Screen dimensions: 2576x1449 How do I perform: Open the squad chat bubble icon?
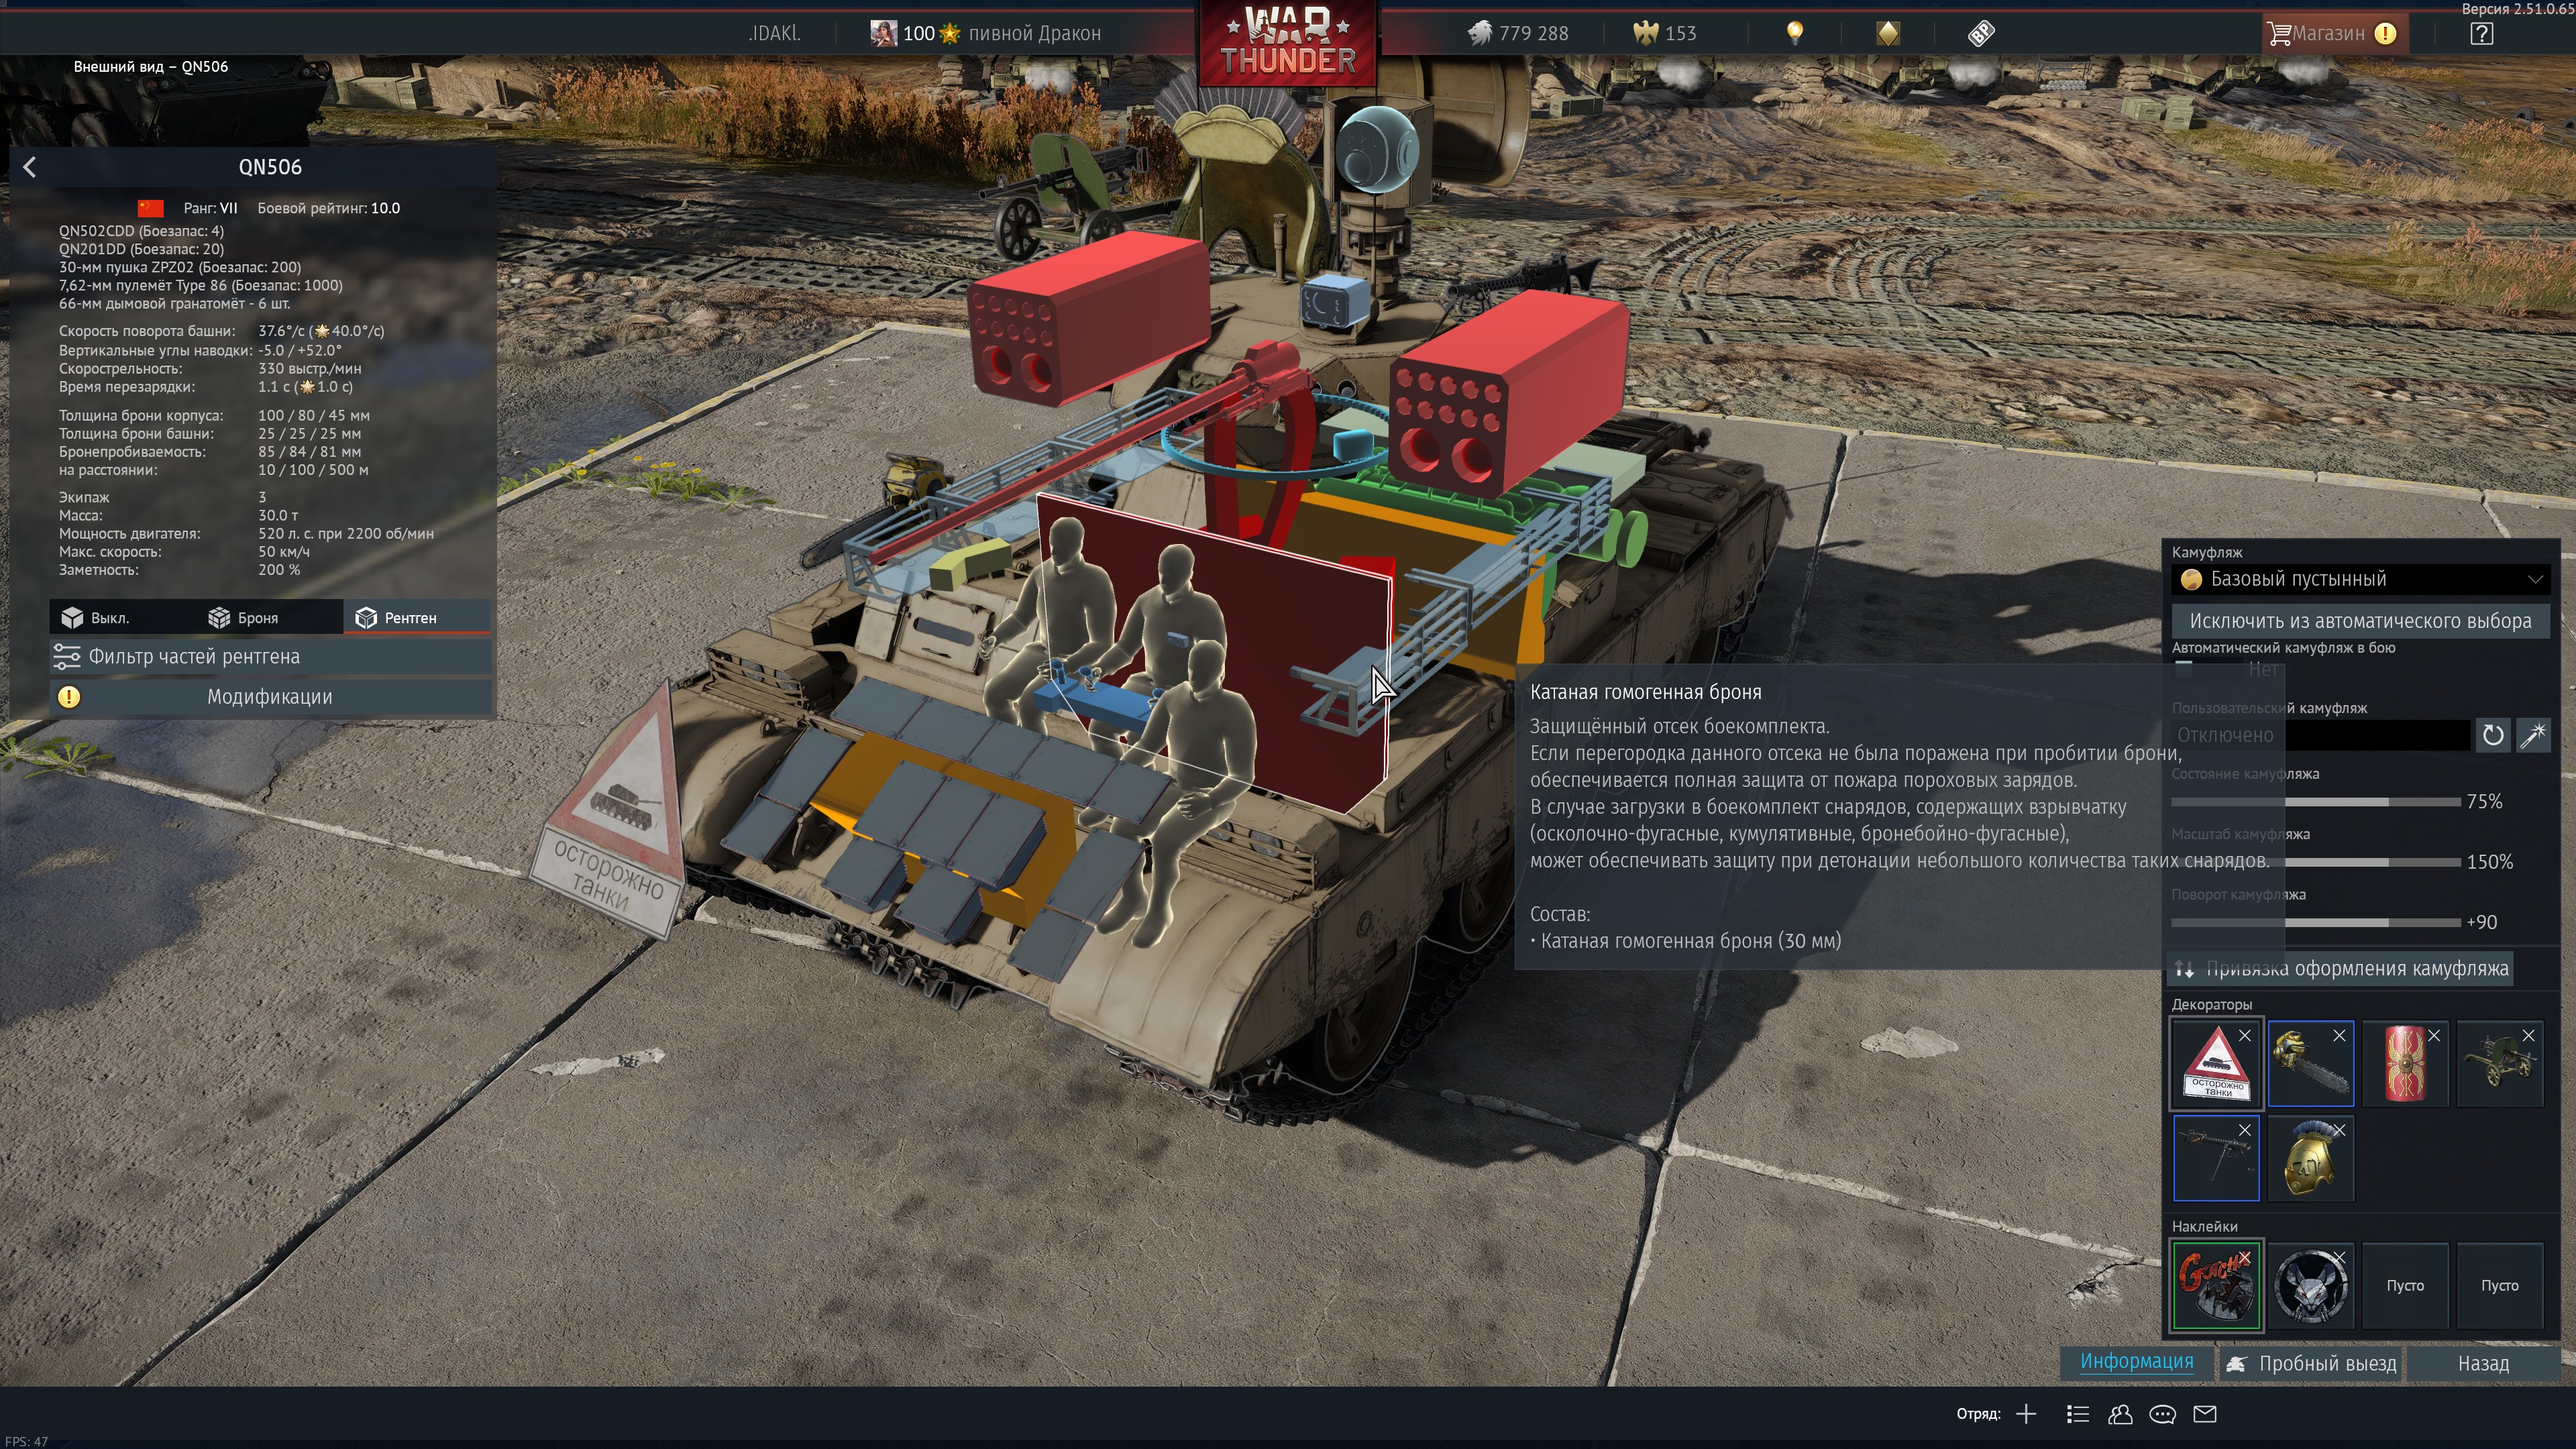click(x=2162, y=1414)
